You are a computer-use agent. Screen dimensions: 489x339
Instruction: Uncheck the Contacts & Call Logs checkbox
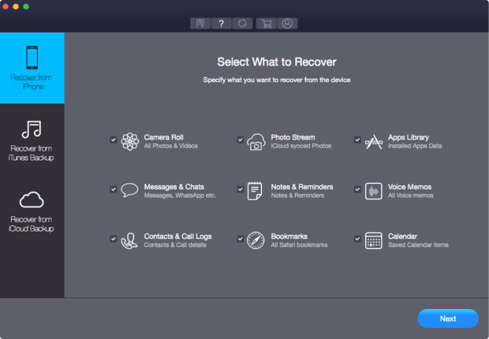pyautogui.click(x=113, y=239)
